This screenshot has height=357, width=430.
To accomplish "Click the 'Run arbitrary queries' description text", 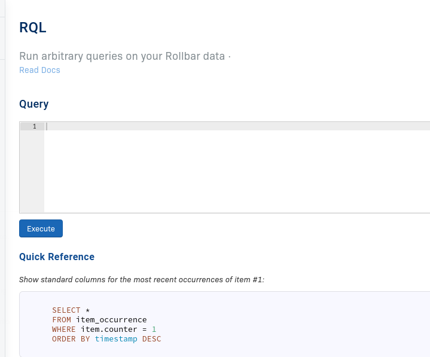I will pos(124,56).
